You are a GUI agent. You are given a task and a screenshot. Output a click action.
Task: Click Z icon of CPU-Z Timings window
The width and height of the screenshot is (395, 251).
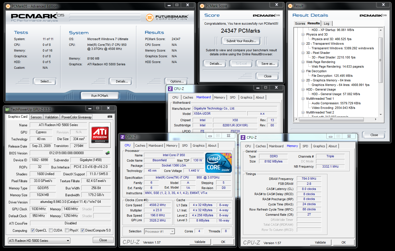pyautogui.click(x=243, y=138)
